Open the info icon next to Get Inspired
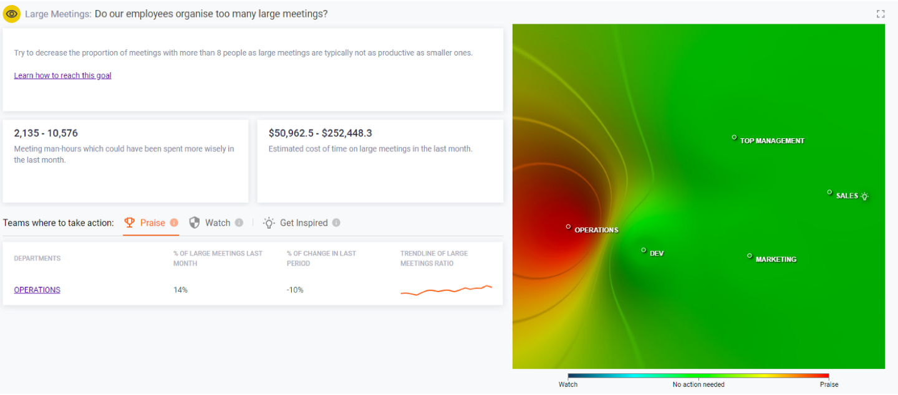The width and height of the screenshot is (898, 395). pos(336,222)
